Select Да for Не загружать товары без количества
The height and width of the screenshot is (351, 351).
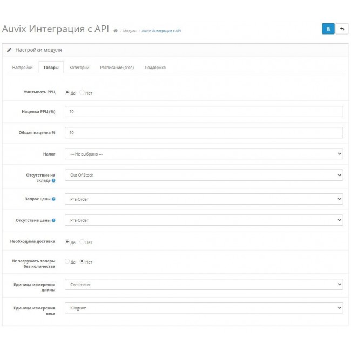coord(67,261)
